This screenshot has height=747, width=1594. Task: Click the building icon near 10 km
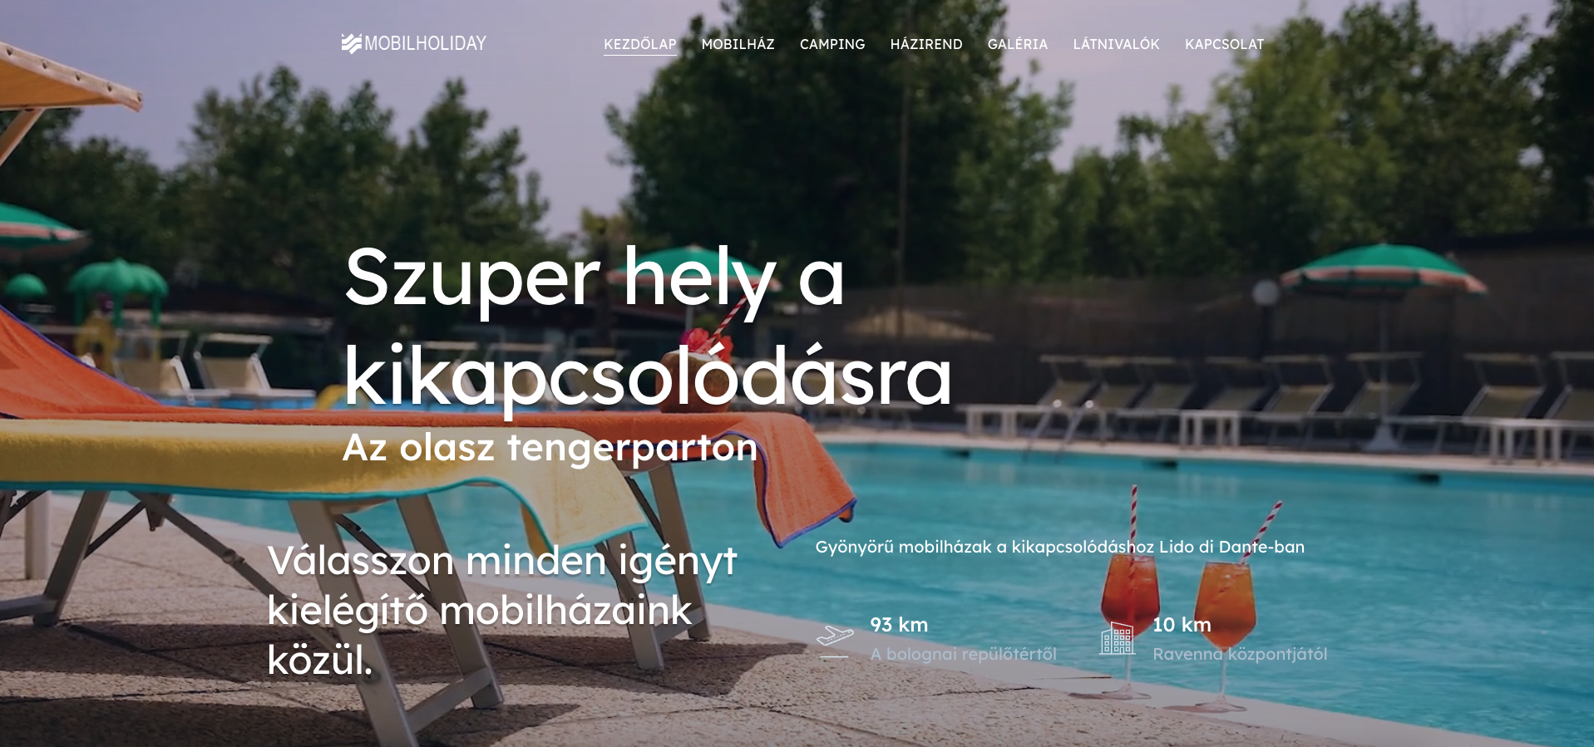tap(1118, 638)
